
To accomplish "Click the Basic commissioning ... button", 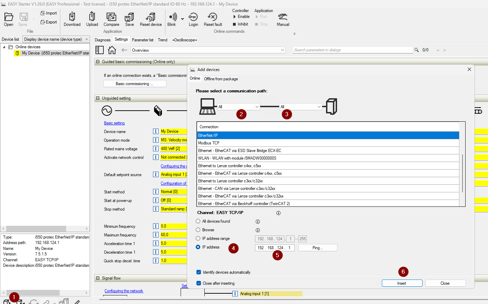I will point(135,84).
